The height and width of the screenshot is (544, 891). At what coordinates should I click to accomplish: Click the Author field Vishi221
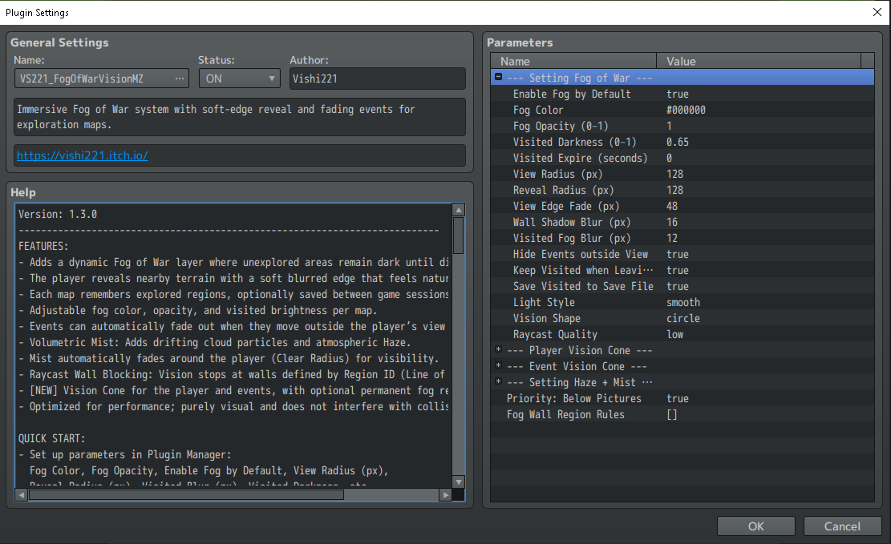(x=377, y=79)
